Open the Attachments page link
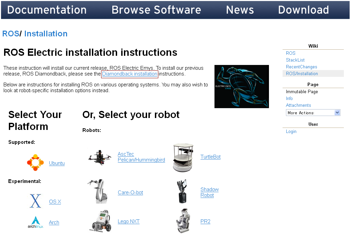The height and width of the screenshot is (235, 351). click(x=298, y=105)
